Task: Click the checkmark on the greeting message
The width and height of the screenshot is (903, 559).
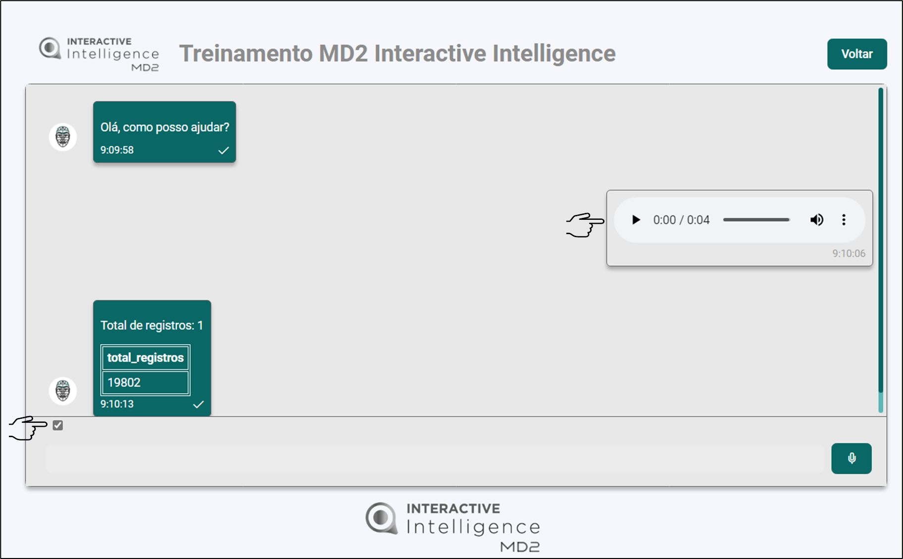Action: 223,151
